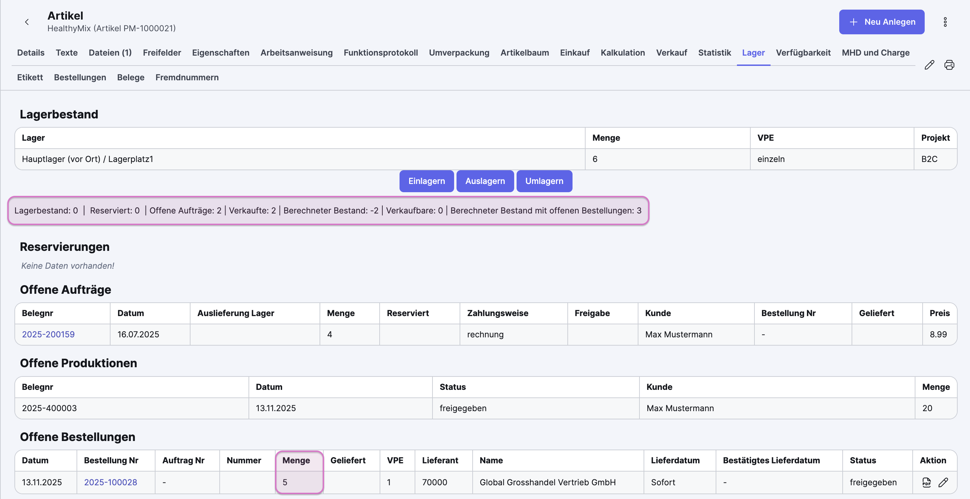Edit open order row via pencil icon
Image resolution: width=970 pixels, height=499 pixels.
coord(943,482)
